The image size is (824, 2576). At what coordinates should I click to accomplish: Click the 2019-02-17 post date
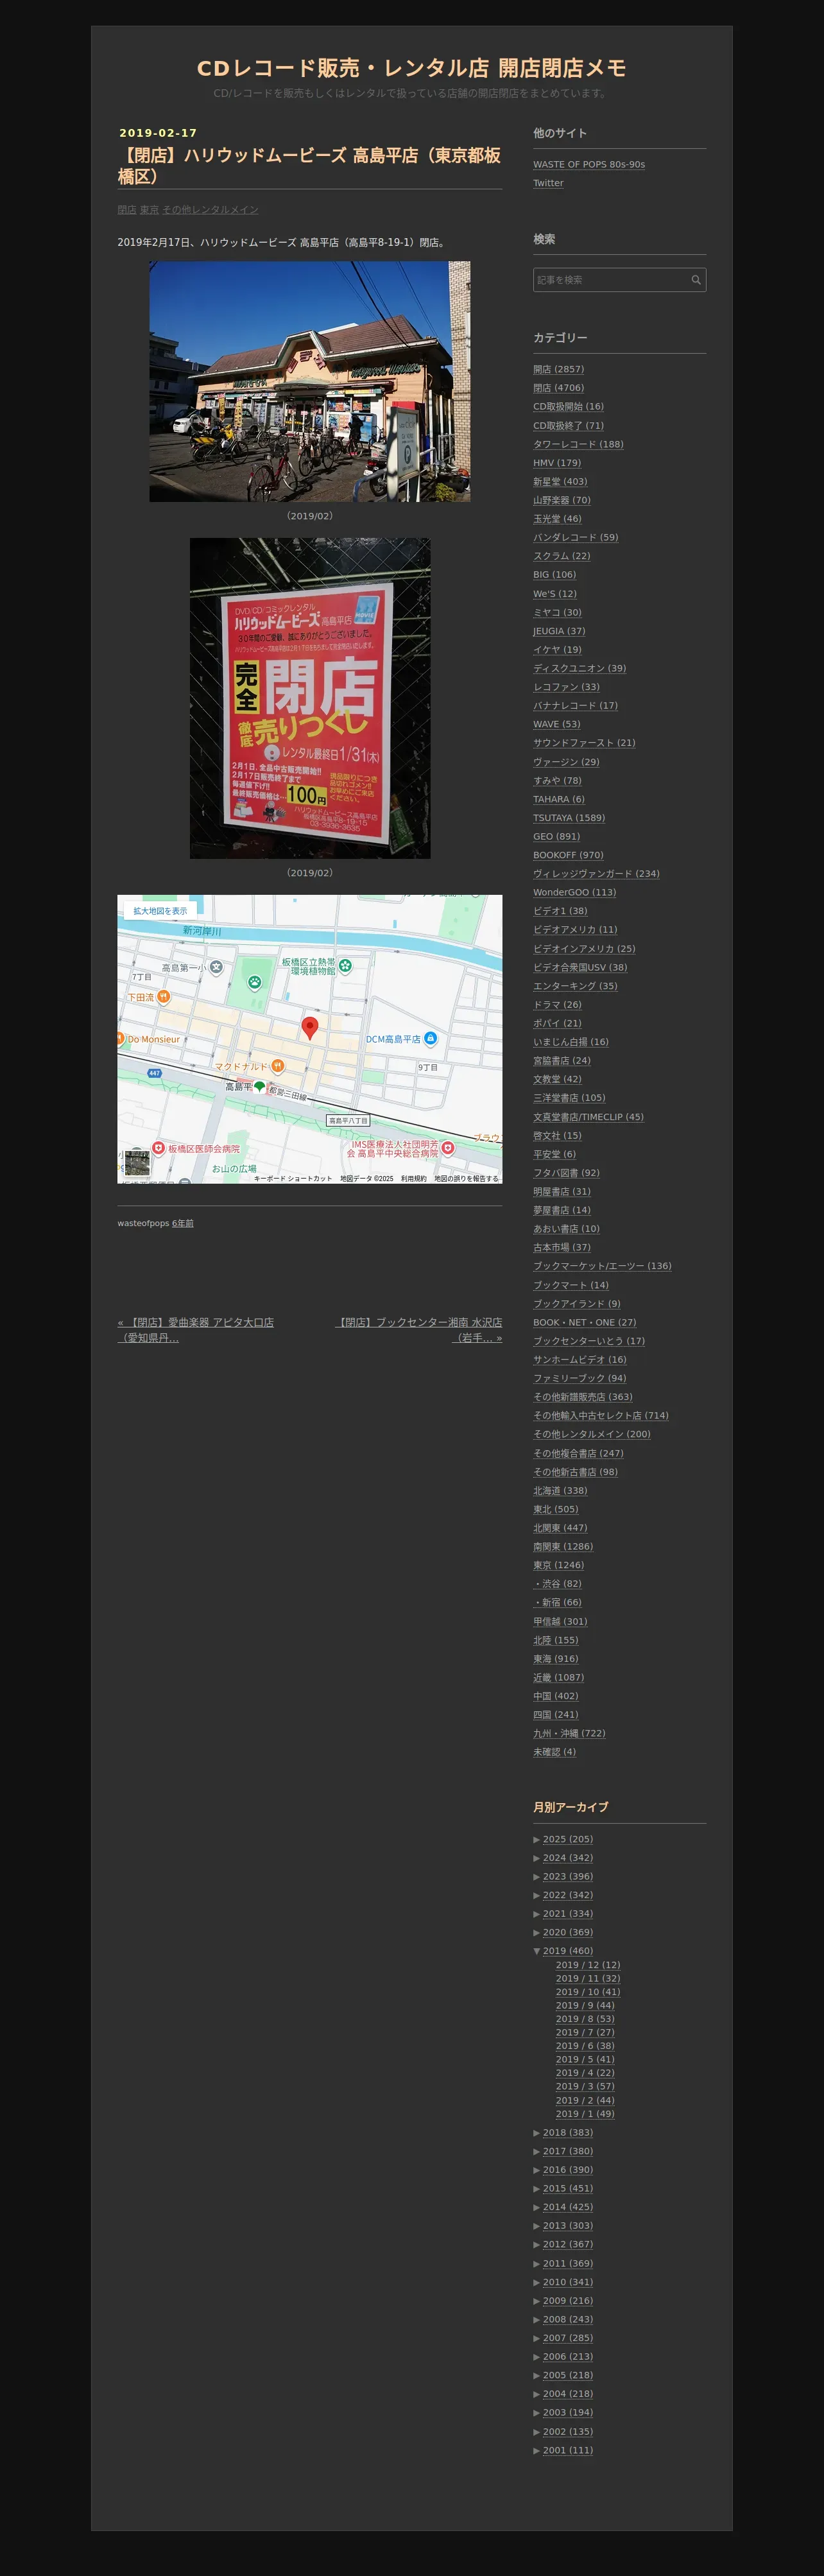[158, 133]
